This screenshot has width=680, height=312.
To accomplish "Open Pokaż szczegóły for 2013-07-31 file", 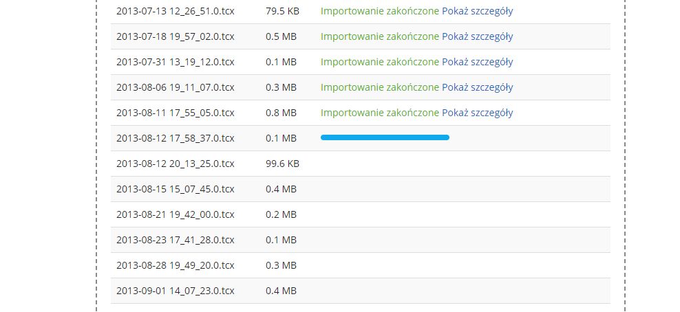I will pos(477,63).
